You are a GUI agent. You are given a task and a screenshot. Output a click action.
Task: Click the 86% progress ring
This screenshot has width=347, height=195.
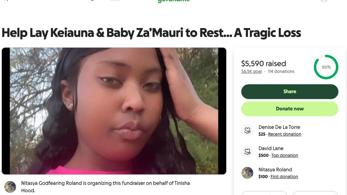[326, 67]
